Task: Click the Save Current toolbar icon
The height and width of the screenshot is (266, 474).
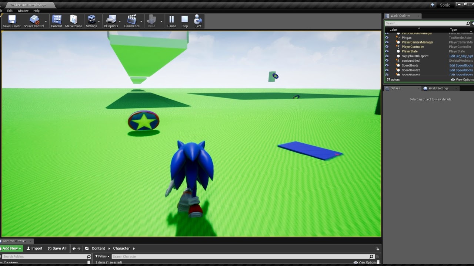Action: 12,21
